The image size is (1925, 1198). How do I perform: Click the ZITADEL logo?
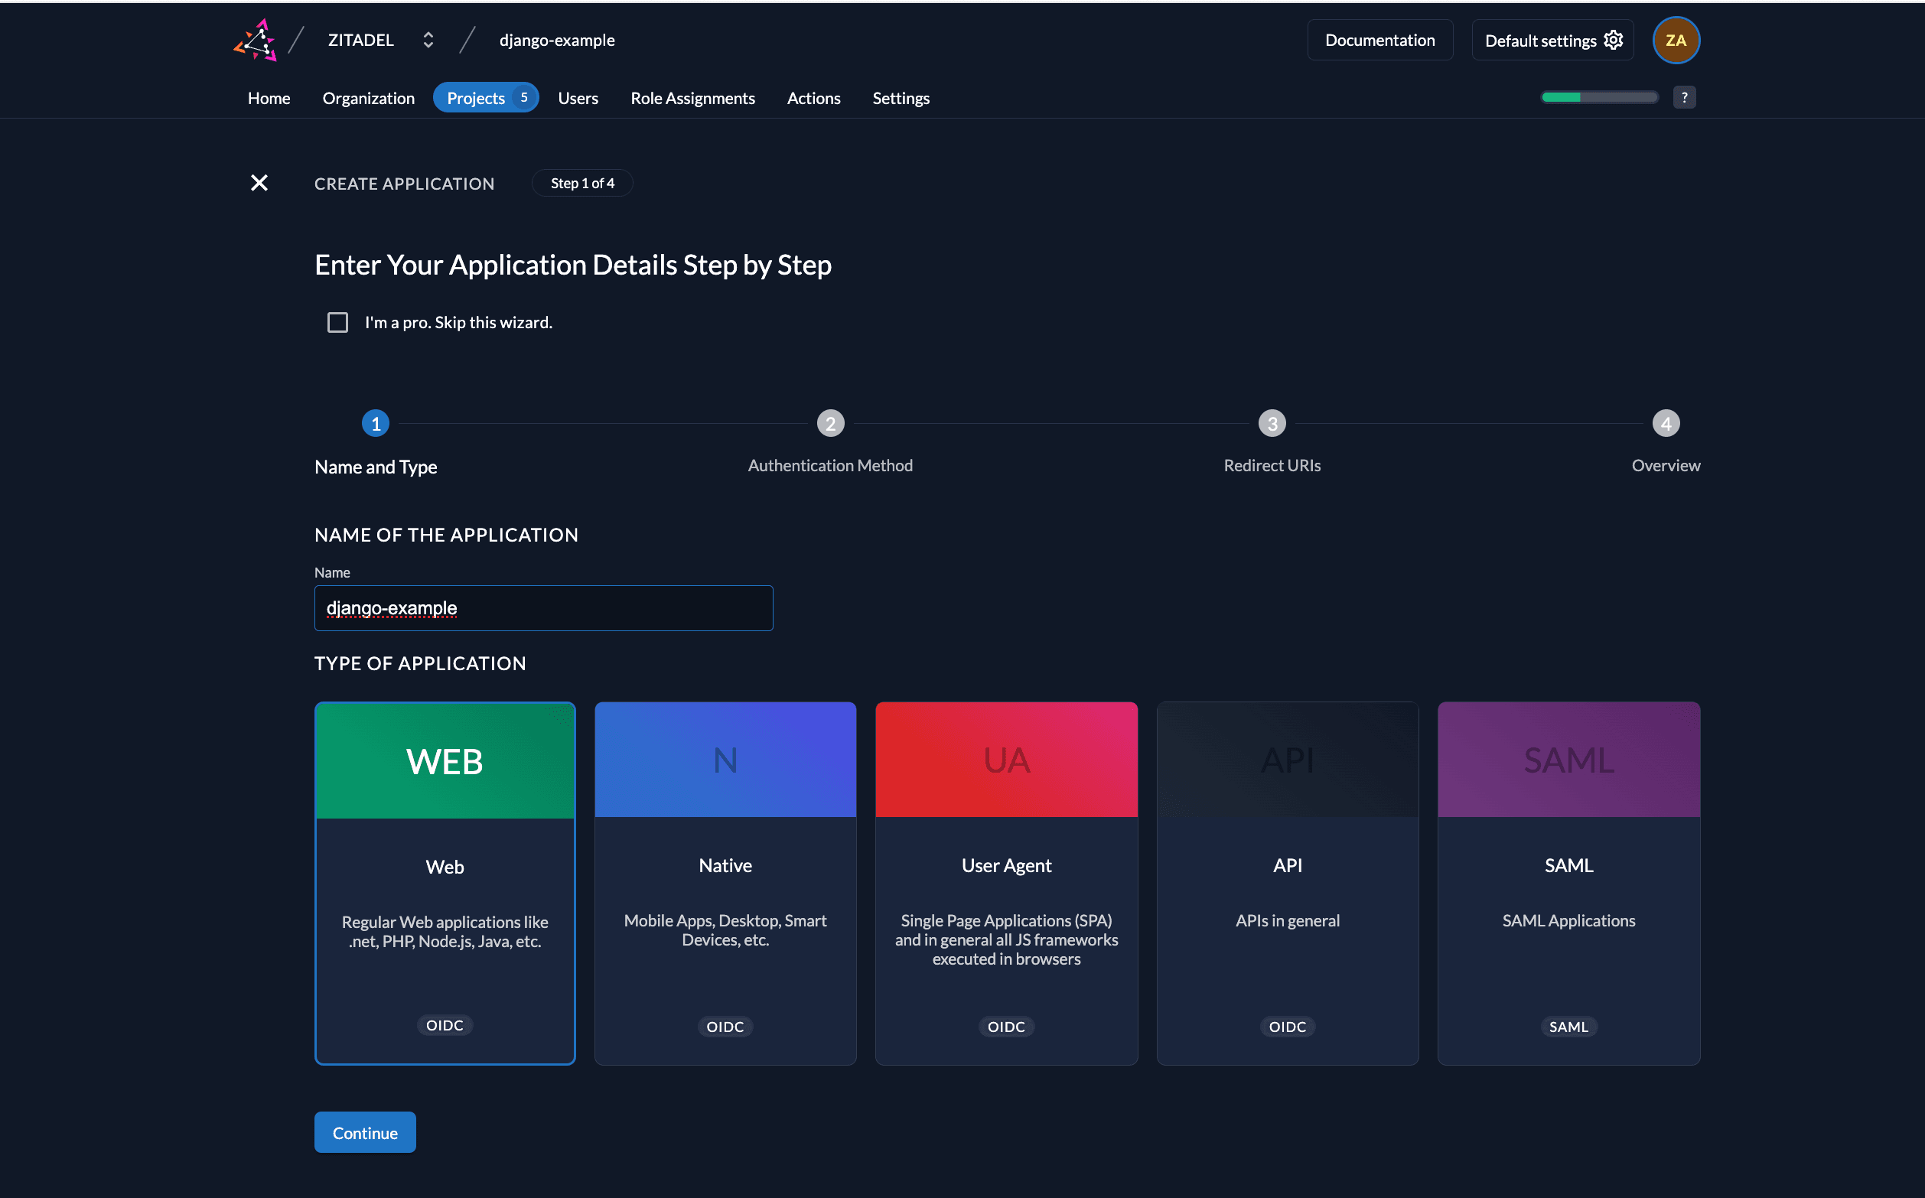pos(255,40)
